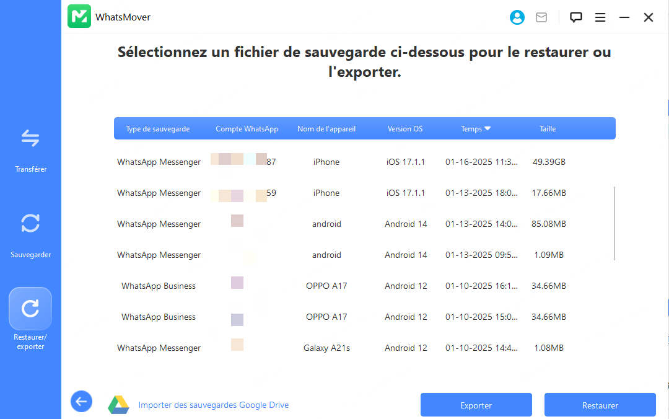Open the mail envelope icon

541,17
